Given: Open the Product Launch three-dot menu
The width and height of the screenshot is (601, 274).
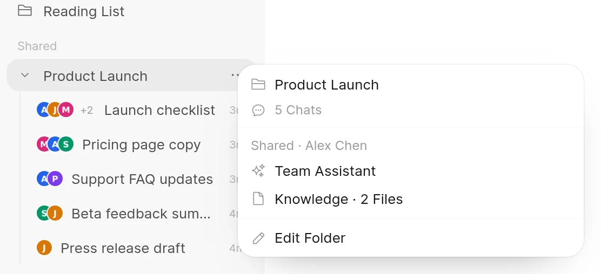Looking at the screenshot, I should coord(235,76).
